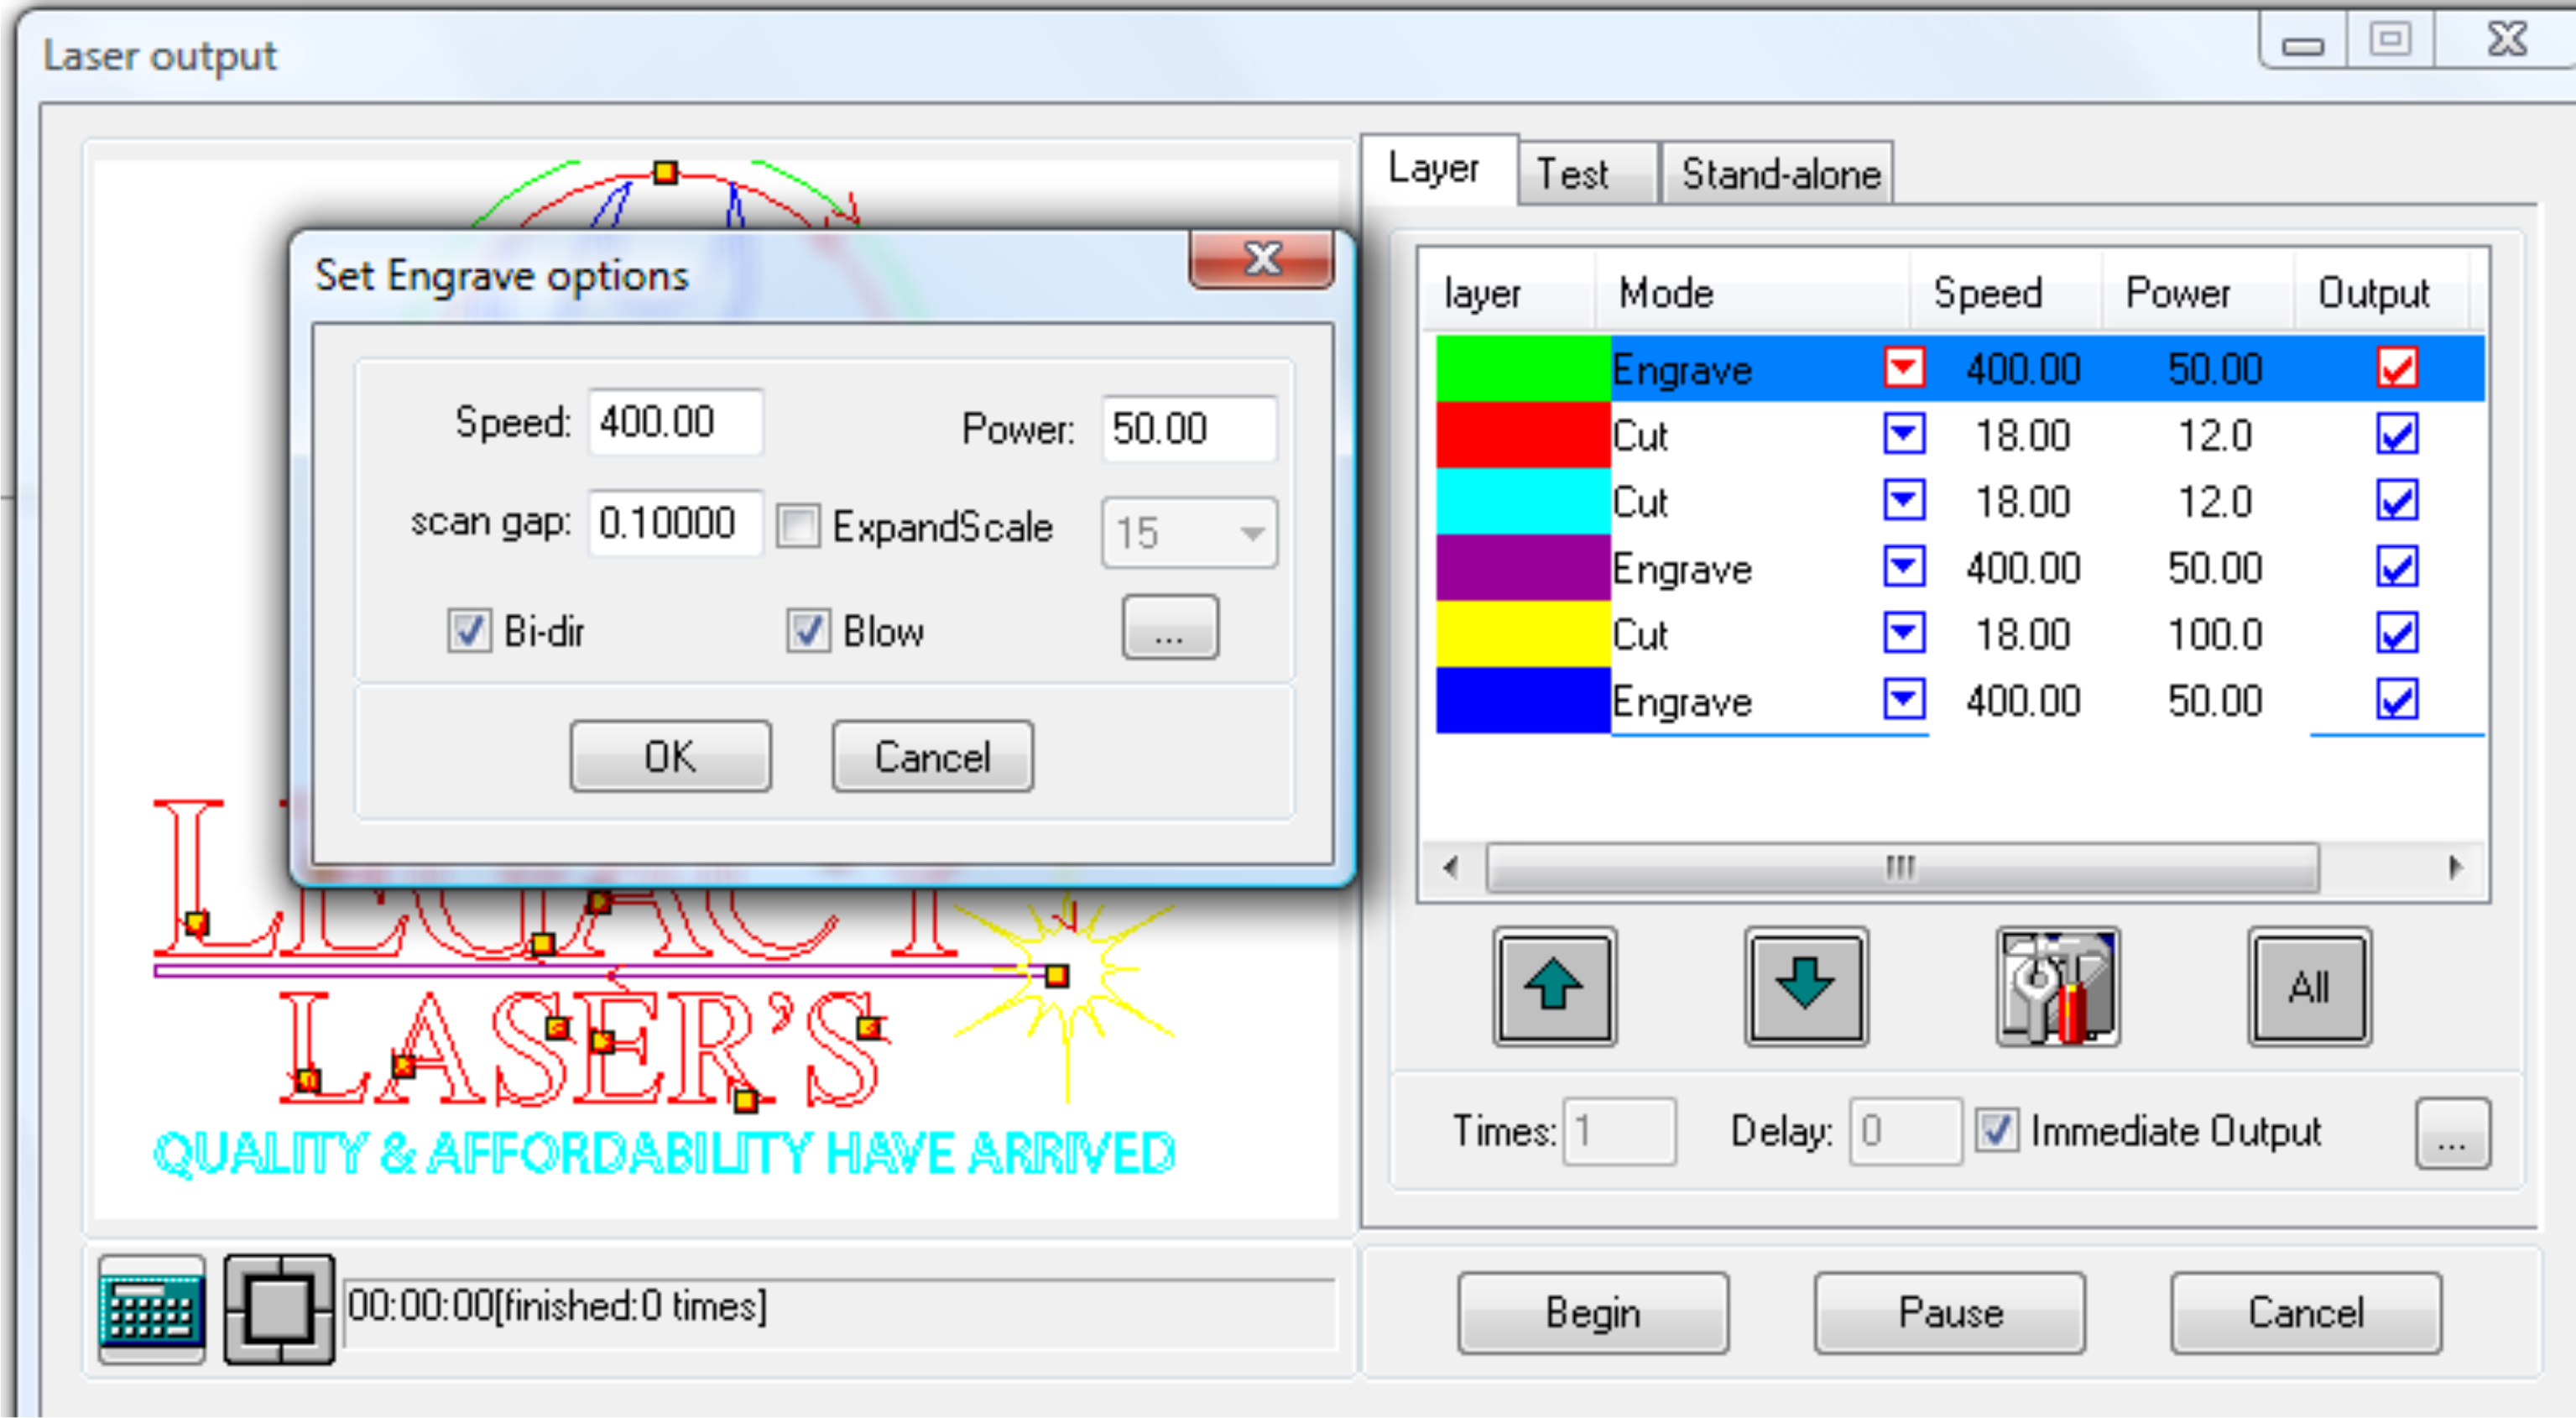Click the Begin button
This screenshot has height=1418, width=2576.
1593,1313
